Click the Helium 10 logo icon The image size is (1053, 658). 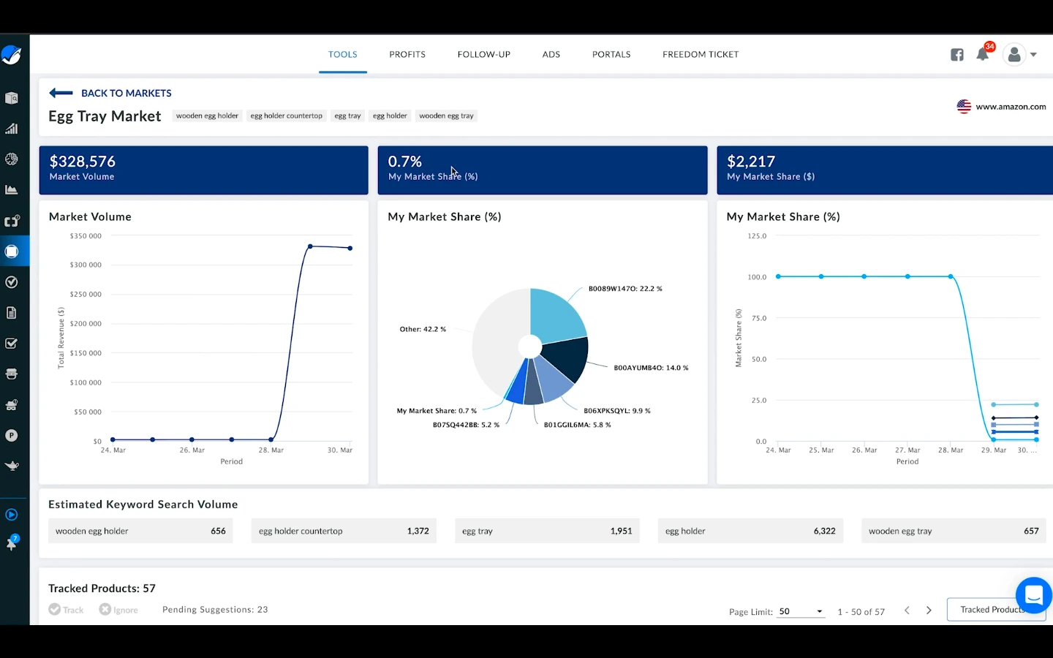tap(12, 55)
